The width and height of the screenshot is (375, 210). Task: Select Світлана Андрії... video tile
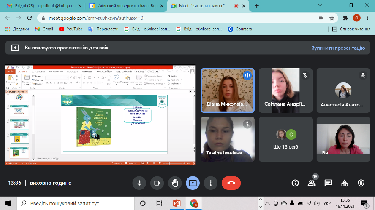point(285,90)
